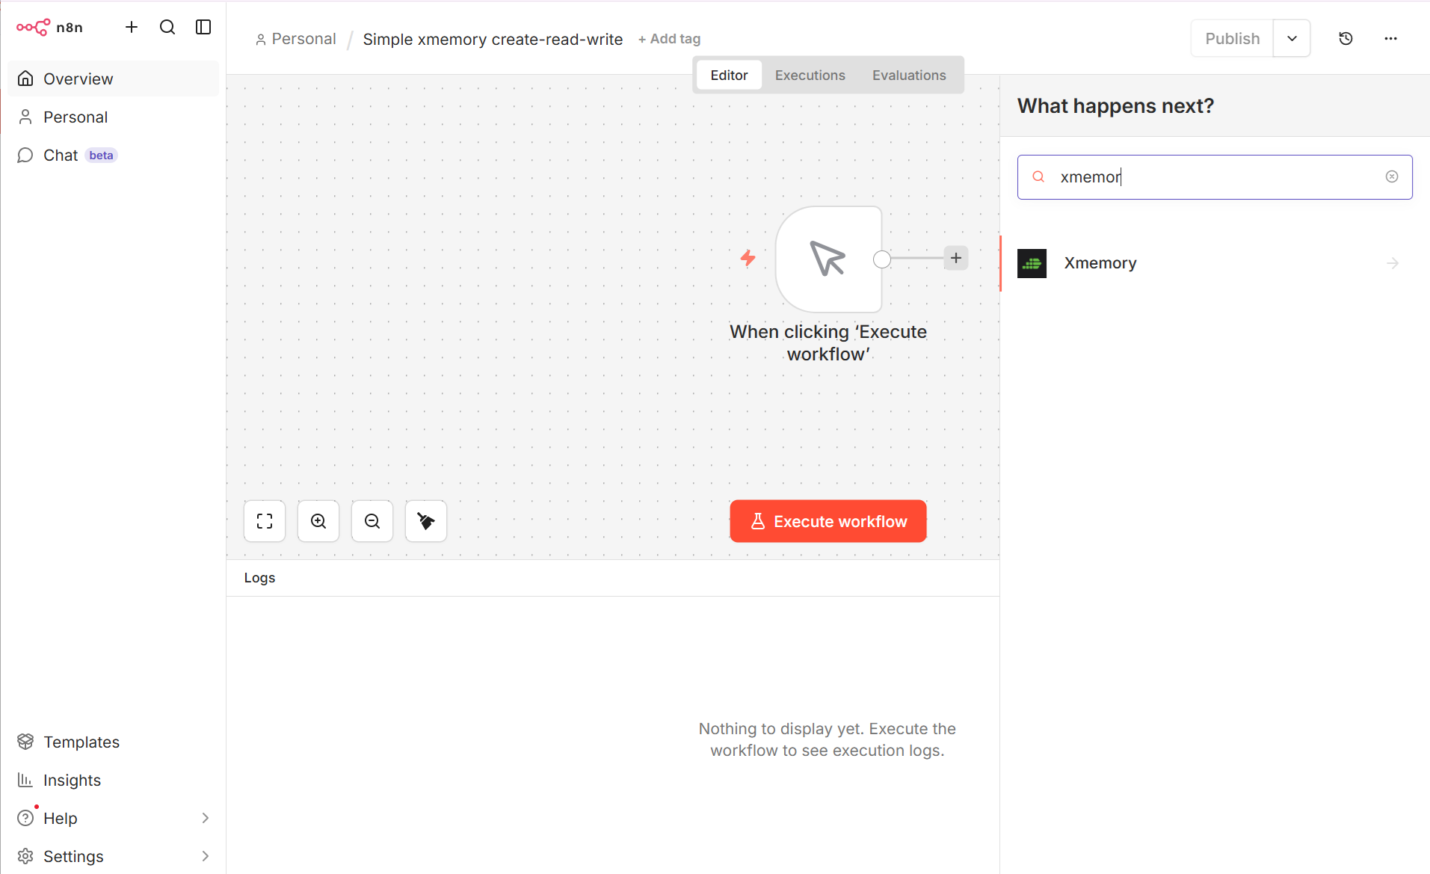Expand the Help submenu
Viewport: 1430px width, 874px height.
click(x=206, y=818)
